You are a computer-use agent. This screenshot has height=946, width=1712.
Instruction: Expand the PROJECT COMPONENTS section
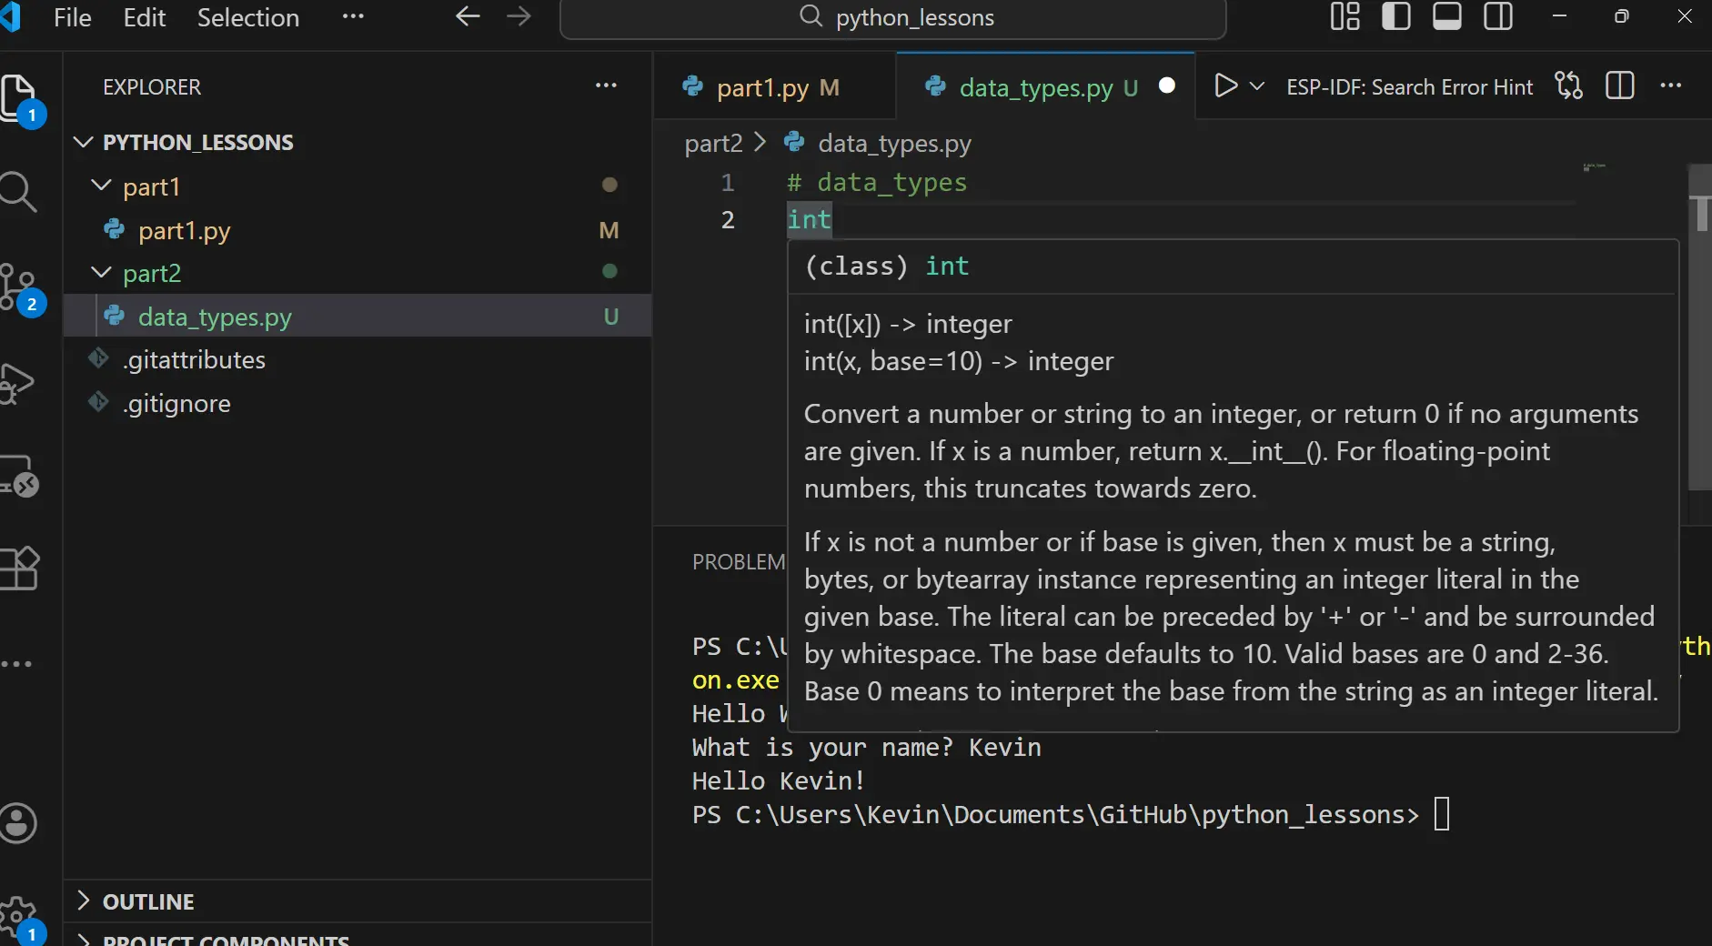(x=358, y=937)
